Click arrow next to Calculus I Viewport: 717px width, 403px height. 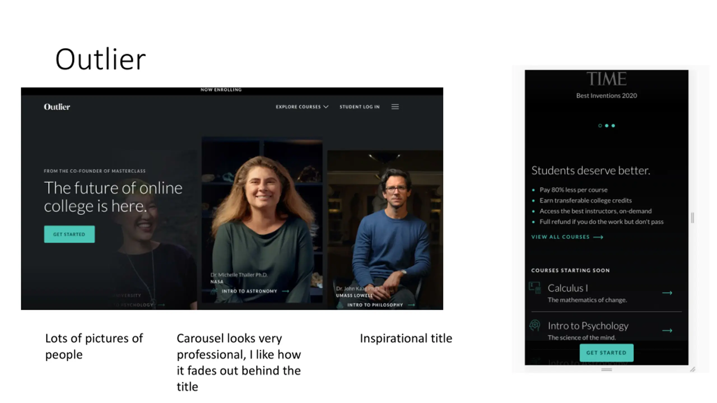tap(667, 293)
